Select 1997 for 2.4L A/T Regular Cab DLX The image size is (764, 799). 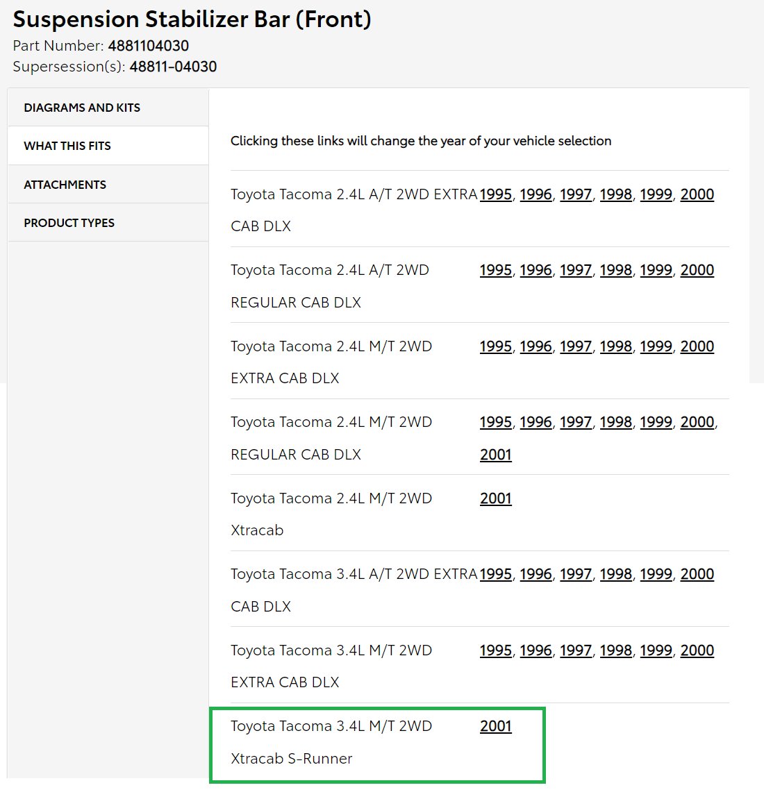pyautogui.click(x=575, y=270)
